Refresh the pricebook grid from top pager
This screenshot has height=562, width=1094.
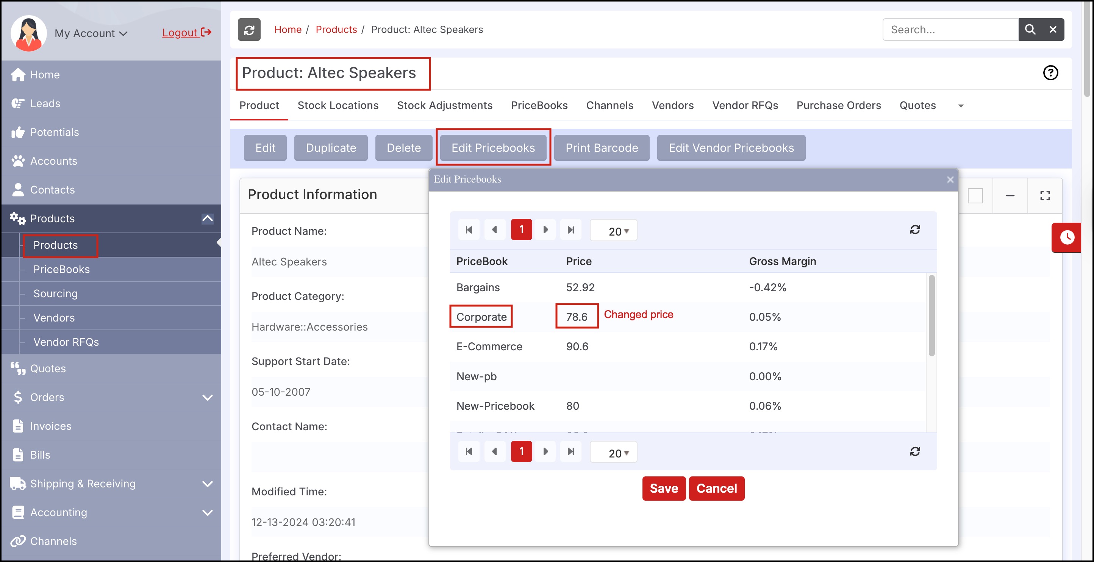(915, 229)
